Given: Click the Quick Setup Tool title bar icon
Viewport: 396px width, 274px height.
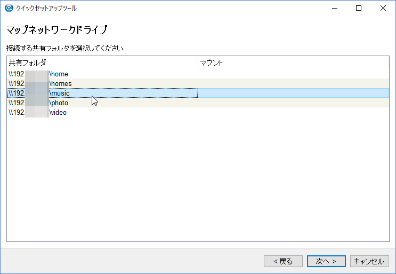Looking at the screenshot, I should tap(9, 8).
